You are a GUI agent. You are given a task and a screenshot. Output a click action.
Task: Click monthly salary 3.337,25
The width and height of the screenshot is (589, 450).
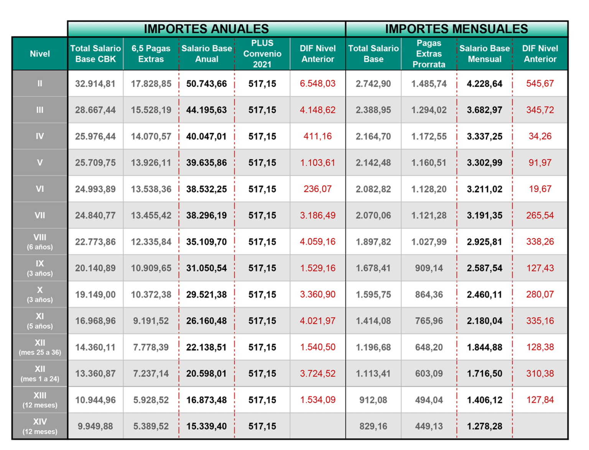pos(484,136)
